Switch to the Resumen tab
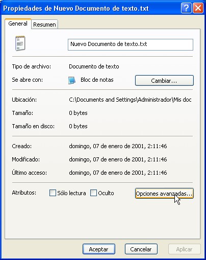The image size is (206, 260). click(x=44, y=25)
